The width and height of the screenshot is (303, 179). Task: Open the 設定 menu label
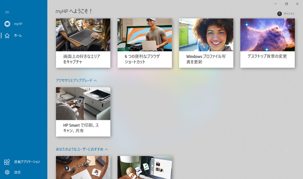tap(17, 172)
